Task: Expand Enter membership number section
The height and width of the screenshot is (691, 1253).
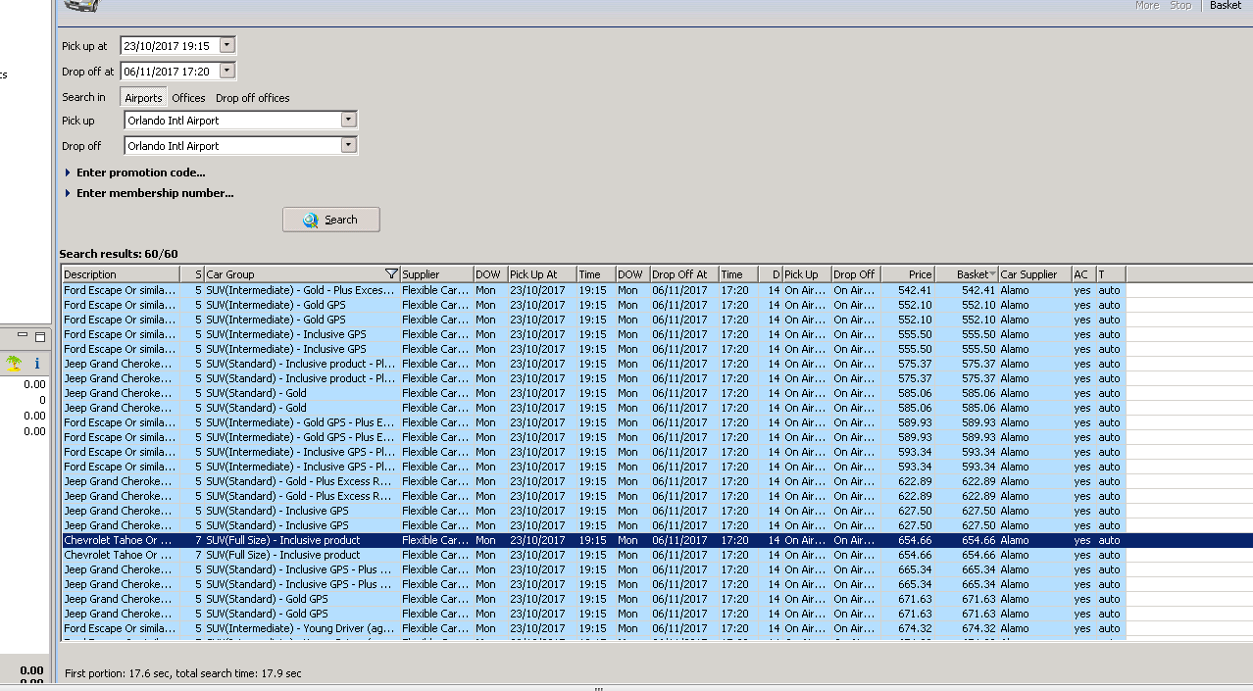Action: pyautogui.click(x=68, y=193)
